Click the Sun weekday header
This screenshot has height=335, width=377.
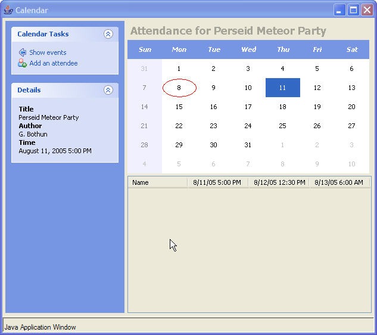click(145, 49)
